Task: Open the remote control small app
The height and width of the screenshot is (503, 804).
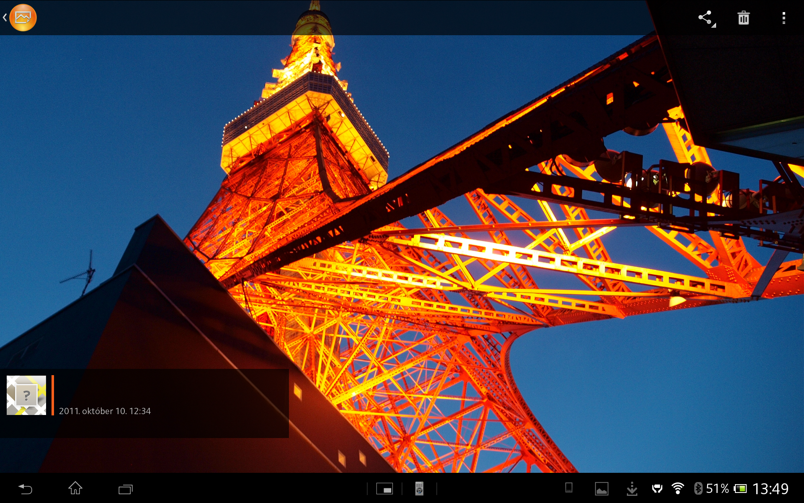Action: [x=419, y=489]
